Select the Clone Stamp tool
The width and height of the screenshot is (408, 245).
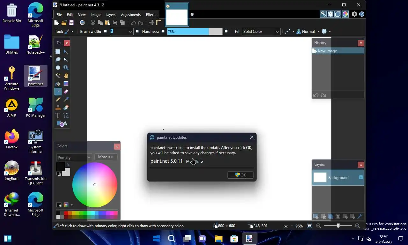tap(58, 108)
